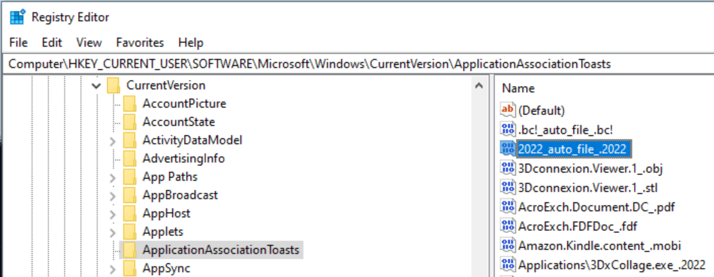Click the .bc!_auto_file_.bc! binary value icon
Viewport: 714px width, 277px height.
pos(508,129)
